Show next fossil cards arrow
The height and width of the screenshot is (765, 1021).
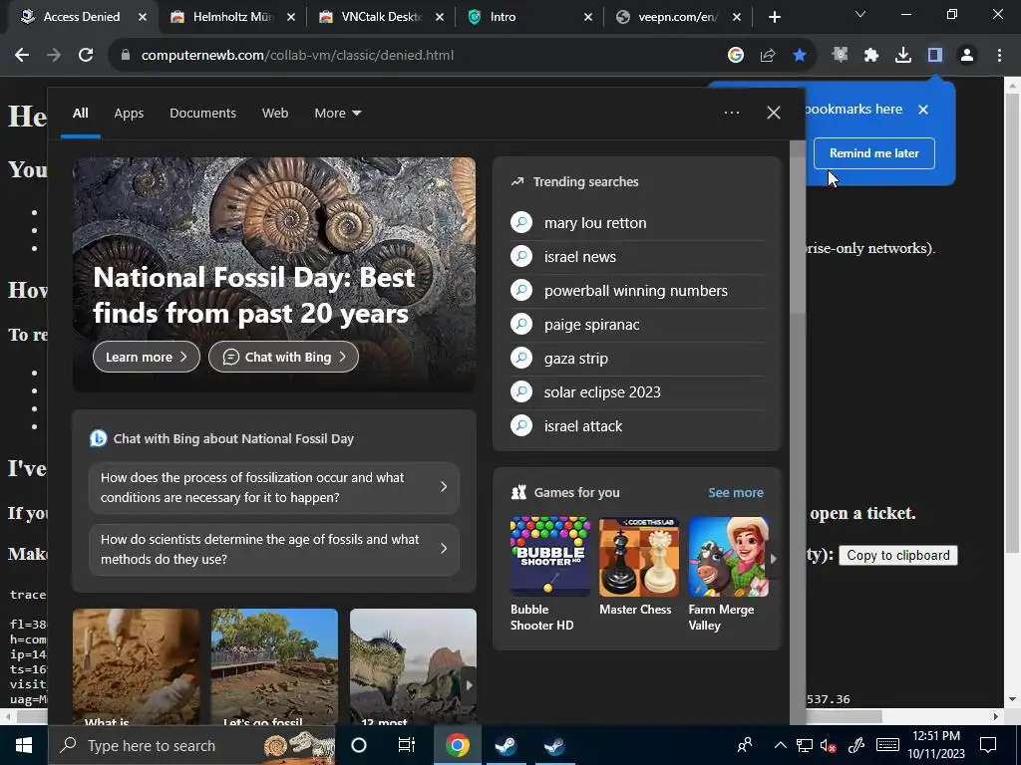pyautogui.click(x=469, y=685)
